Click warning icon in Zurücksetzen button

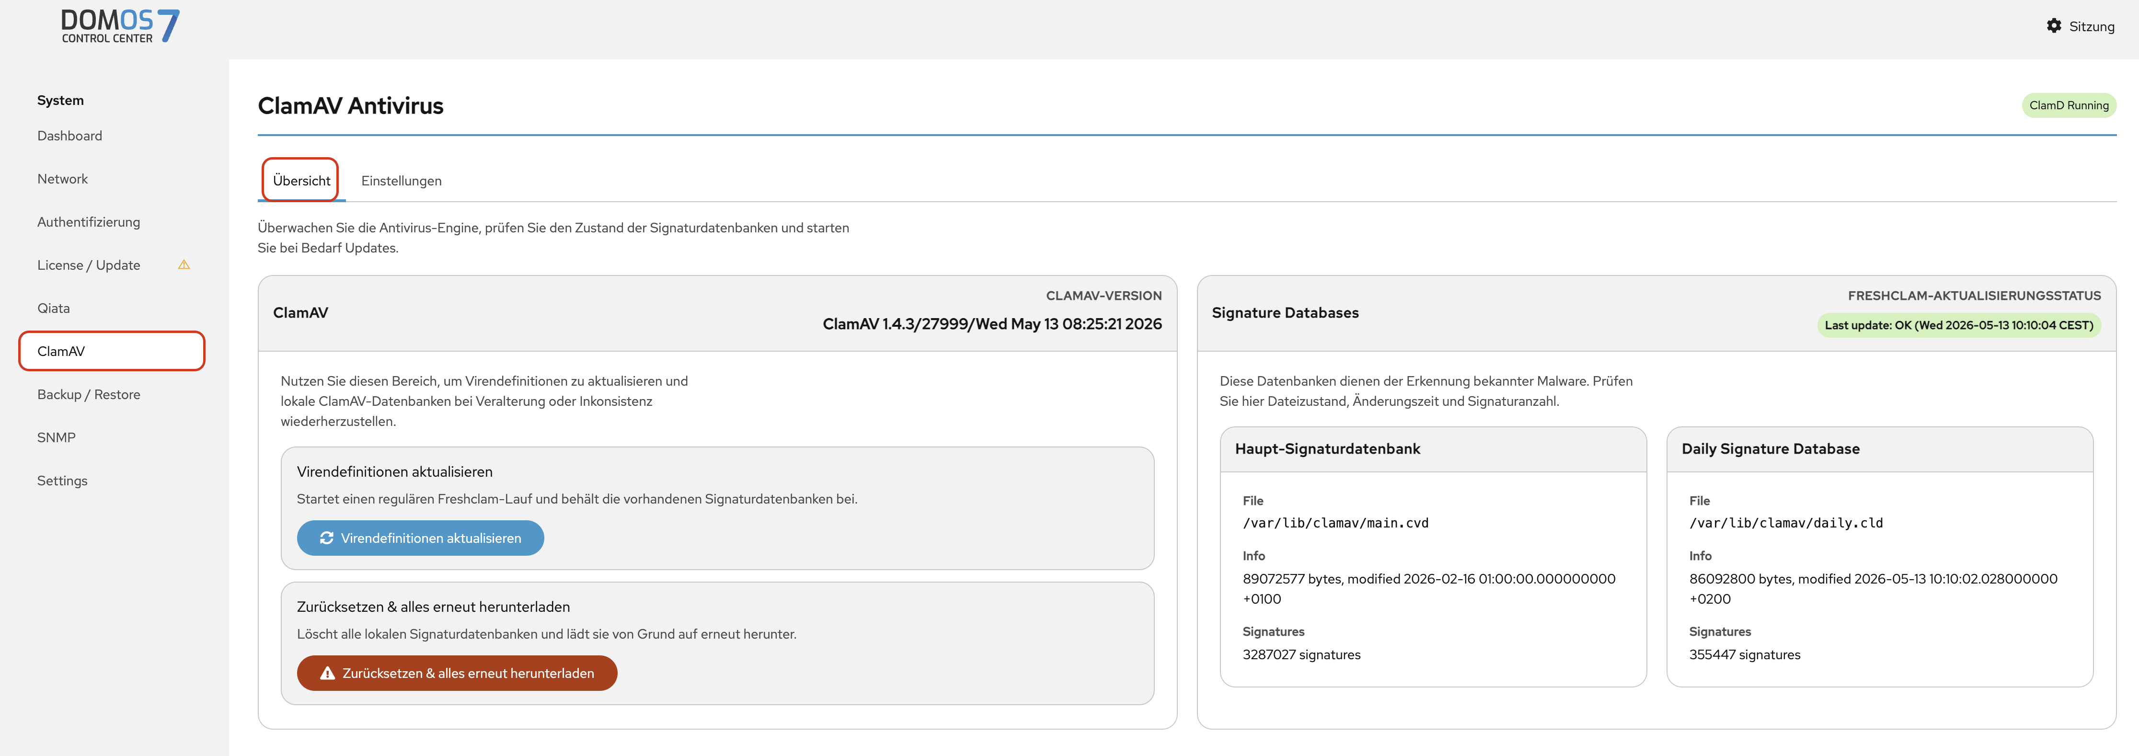pos(327,673)
